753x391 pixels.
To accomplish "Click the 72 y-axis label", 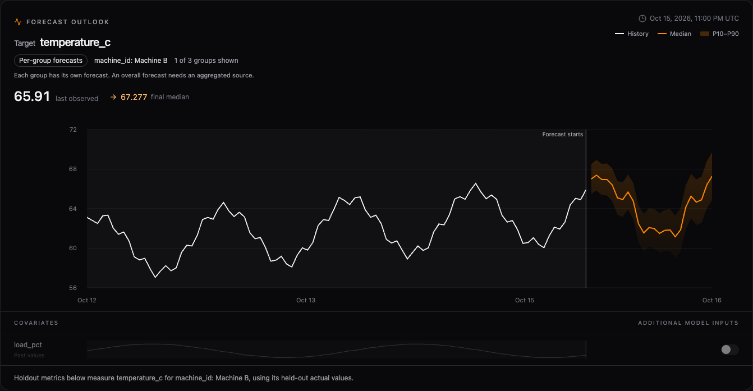I will coord(73,130).
